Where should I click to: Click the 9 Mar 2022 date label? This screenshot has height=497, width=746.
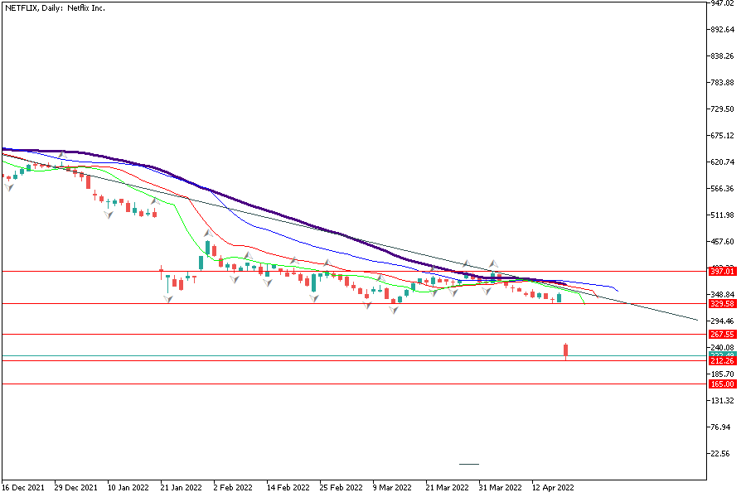point(394,488)
